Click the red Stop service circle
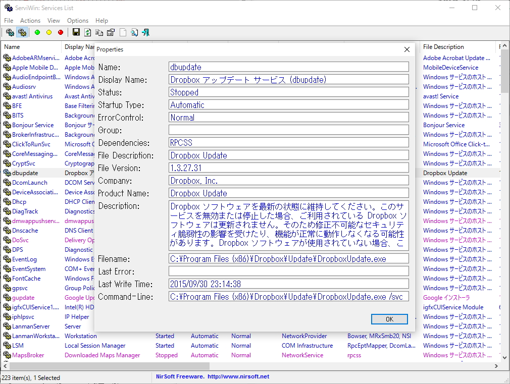510x384 pixels. tap(60, 32)
